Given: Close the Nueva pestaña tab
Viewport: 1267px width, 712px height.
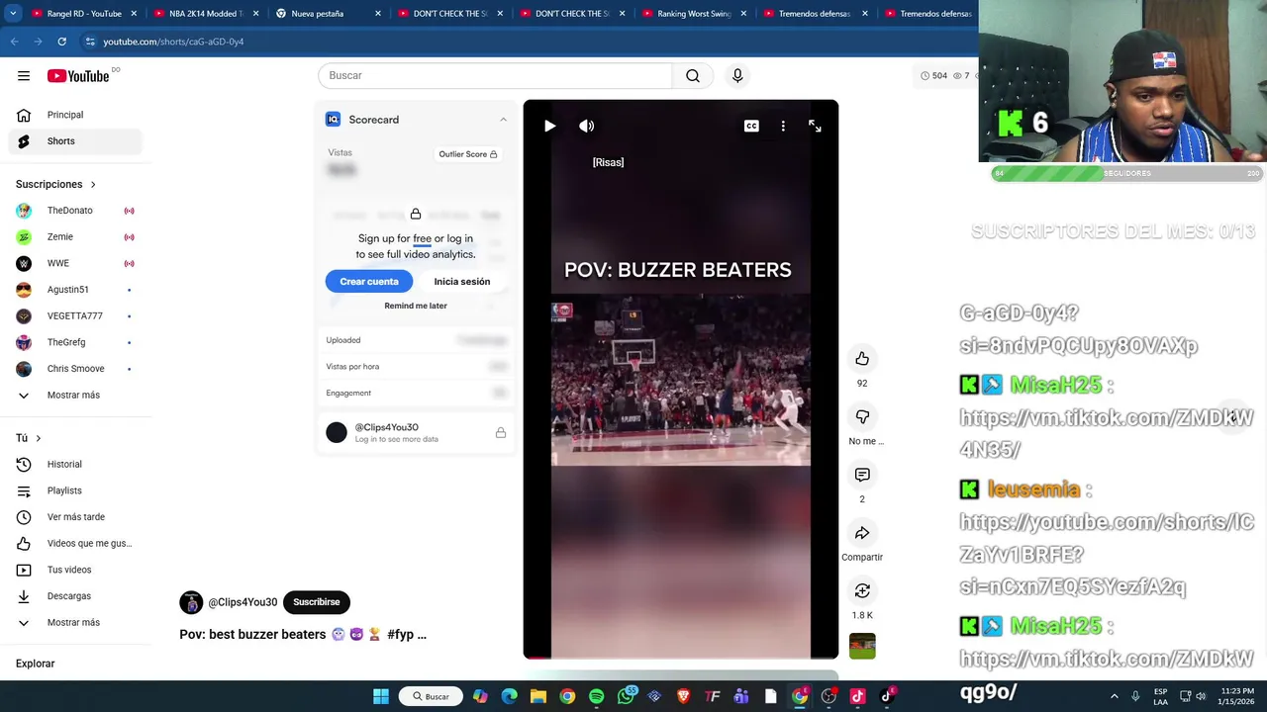Looking at the screenshot, I should (x=377, y=14).
